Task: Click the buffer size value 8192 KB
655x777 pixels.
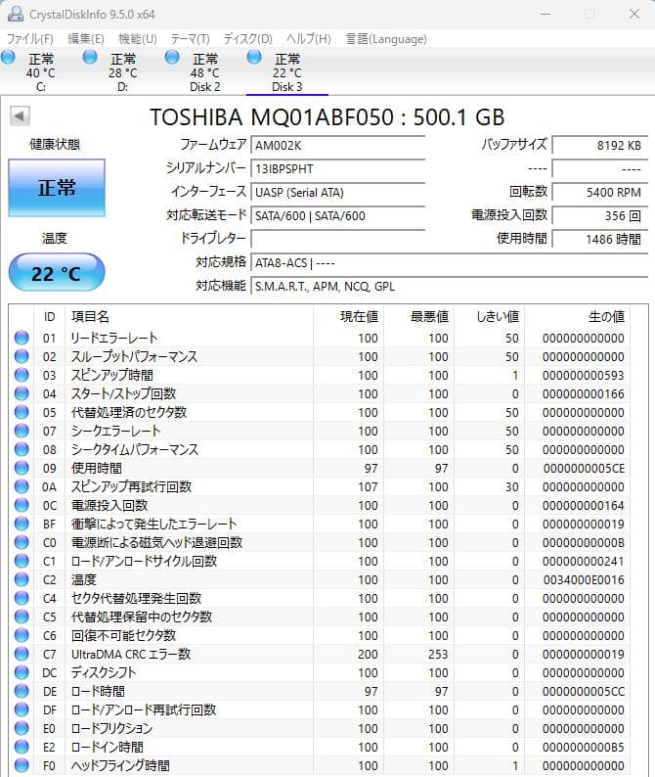Action: (599, 145)
